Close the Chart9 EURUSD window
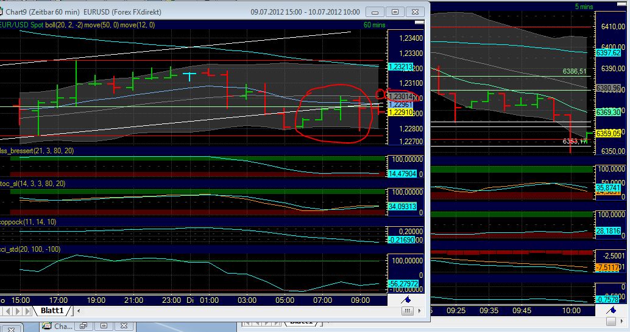The width and height of the screenshot is (630, 332). [415, 12]
